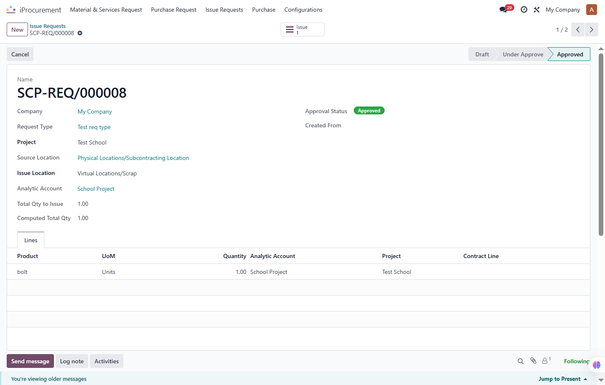Click the Log note button

(72, 361)
